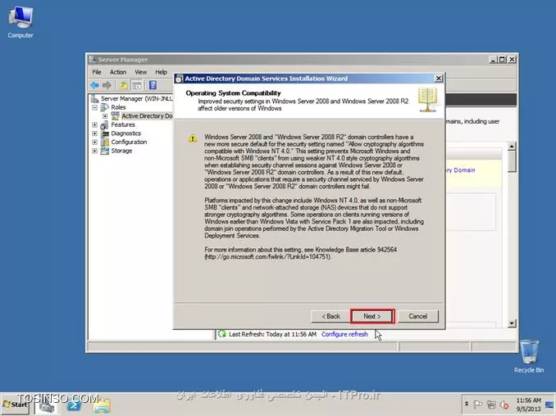Click the scroll up arrow in Server Manager

[512, 147]
